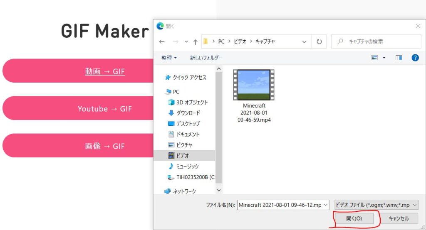Click the キャプチャの検索 search field
The image size is (426, 230).
(376, 42)
